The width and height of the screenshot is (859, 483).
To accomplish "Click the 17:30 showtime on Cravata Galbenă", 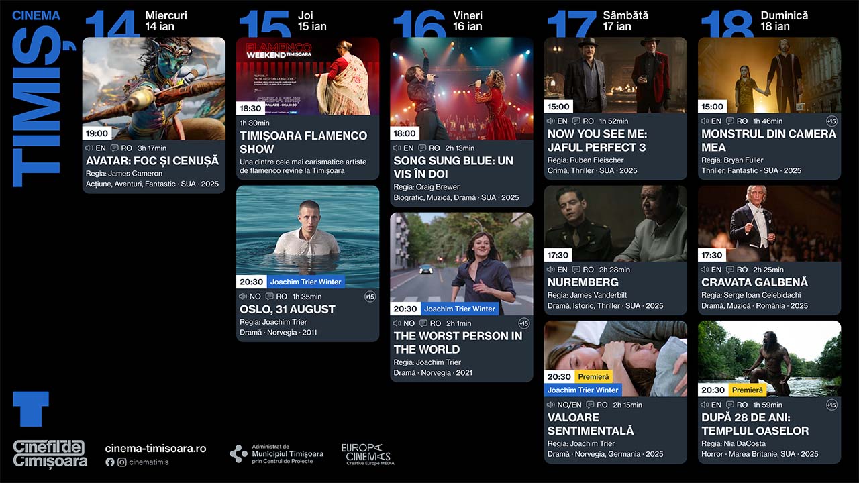I will (x=712, y=255).
